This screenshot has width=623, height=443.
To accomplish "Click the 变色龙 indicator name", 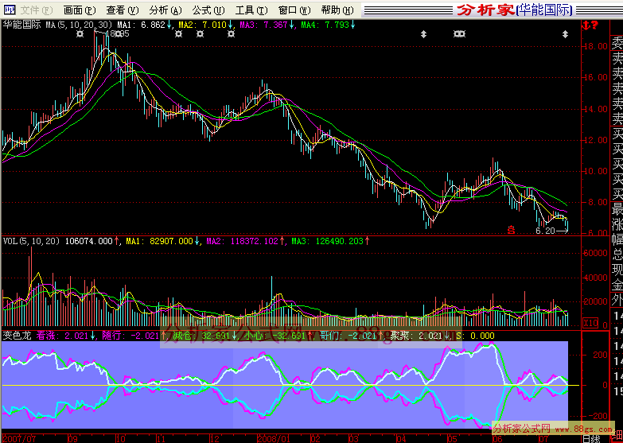I will pos(17,336).
